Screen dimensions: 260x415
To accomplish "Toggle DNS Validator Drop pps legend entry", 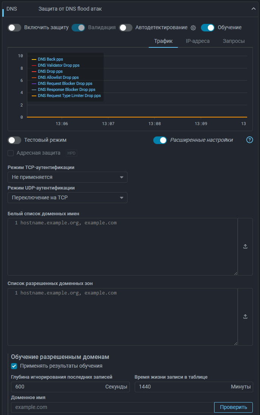I will (58, 65).
